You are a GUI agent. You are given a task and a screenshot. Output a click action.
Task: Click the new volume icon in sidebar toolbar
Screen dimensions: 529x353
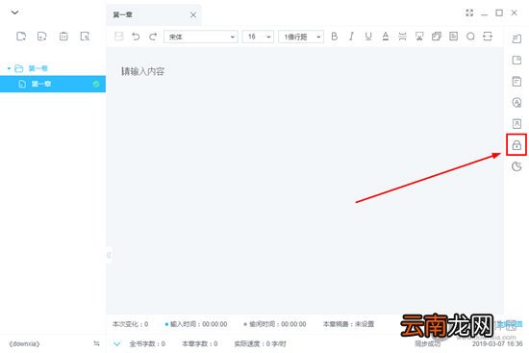(x=21, y=37)
